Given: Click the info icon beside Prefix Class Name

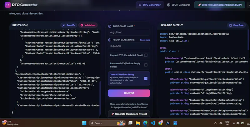Looking at the screenshot, I should point(110,40).
